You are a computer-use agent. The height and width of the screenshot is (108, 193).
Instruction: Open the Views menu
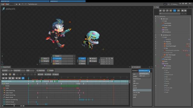tap(174, 4)
